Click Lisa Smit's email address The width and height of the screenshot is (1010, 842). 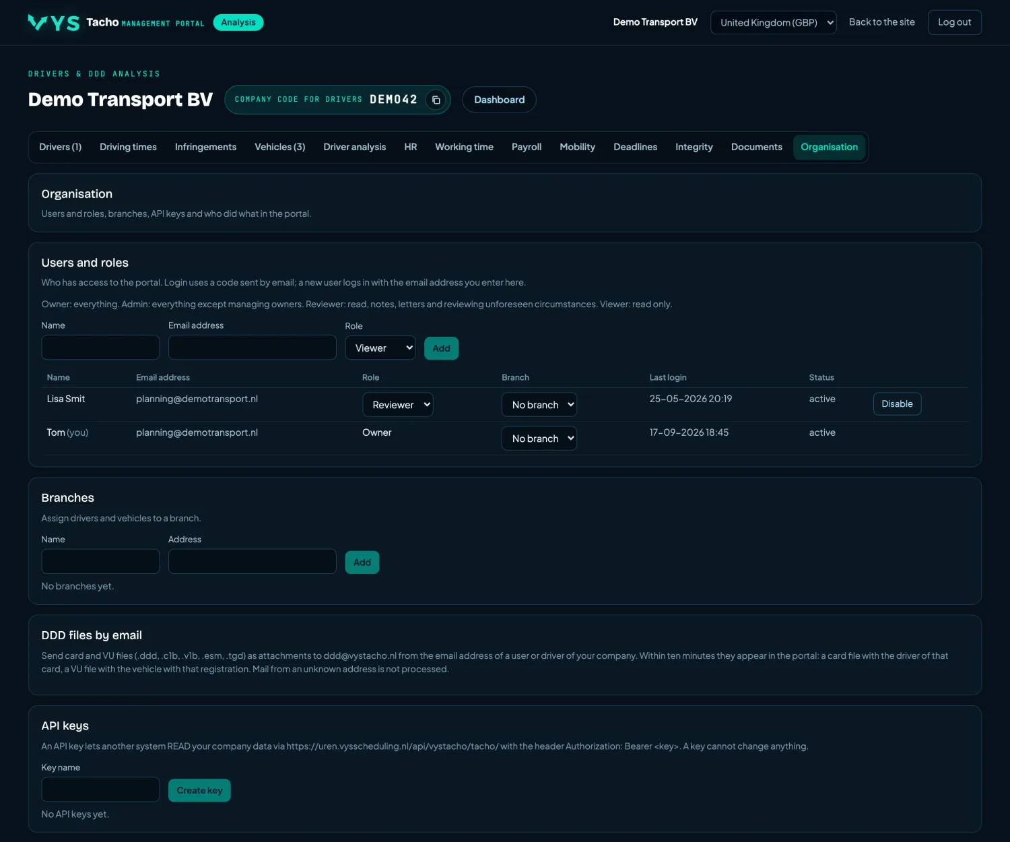coord(197,399)
